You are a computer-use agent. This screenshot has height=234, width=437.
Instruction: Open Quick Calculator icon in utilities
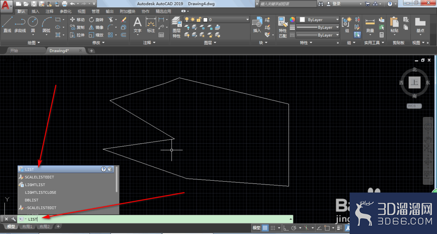point(382,35)
